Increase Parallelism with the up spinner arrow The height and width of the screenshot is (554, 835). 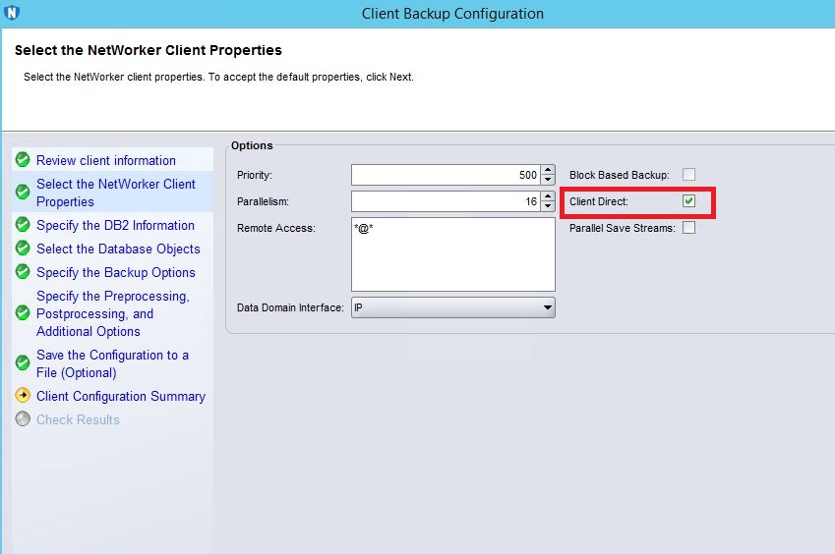548,196
